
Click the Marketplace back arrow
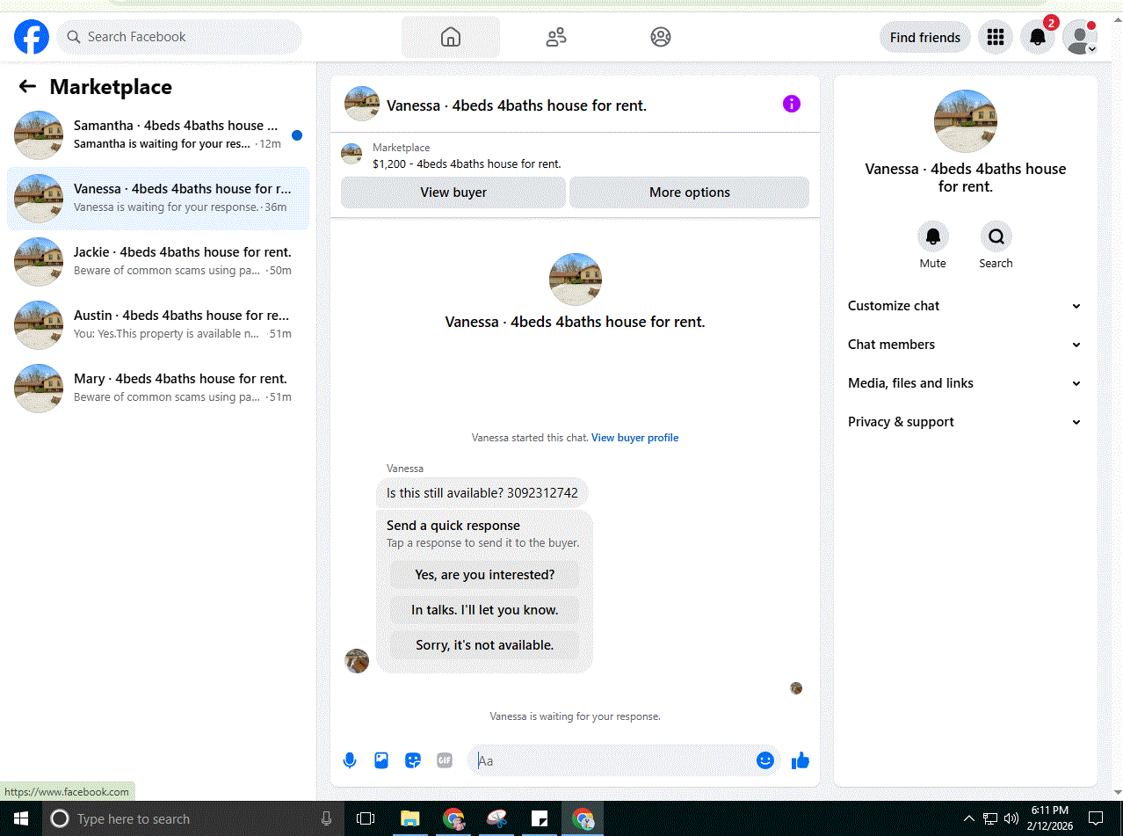point(27,86)
